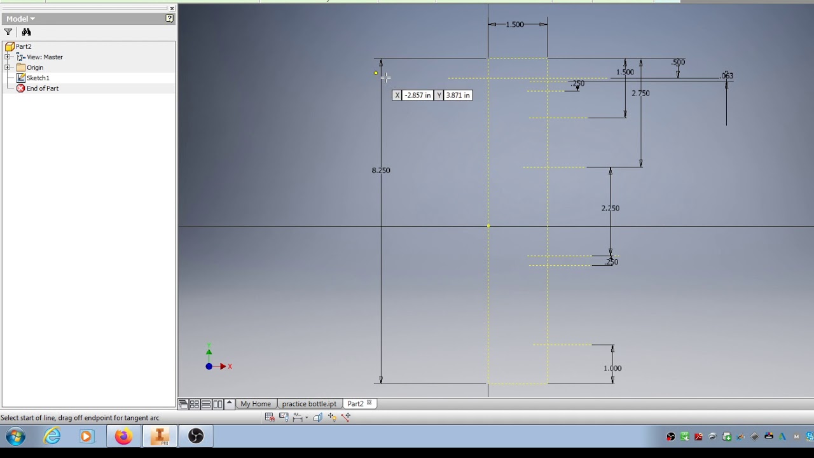Click the 2.750 dimension value

coord(640,93)
